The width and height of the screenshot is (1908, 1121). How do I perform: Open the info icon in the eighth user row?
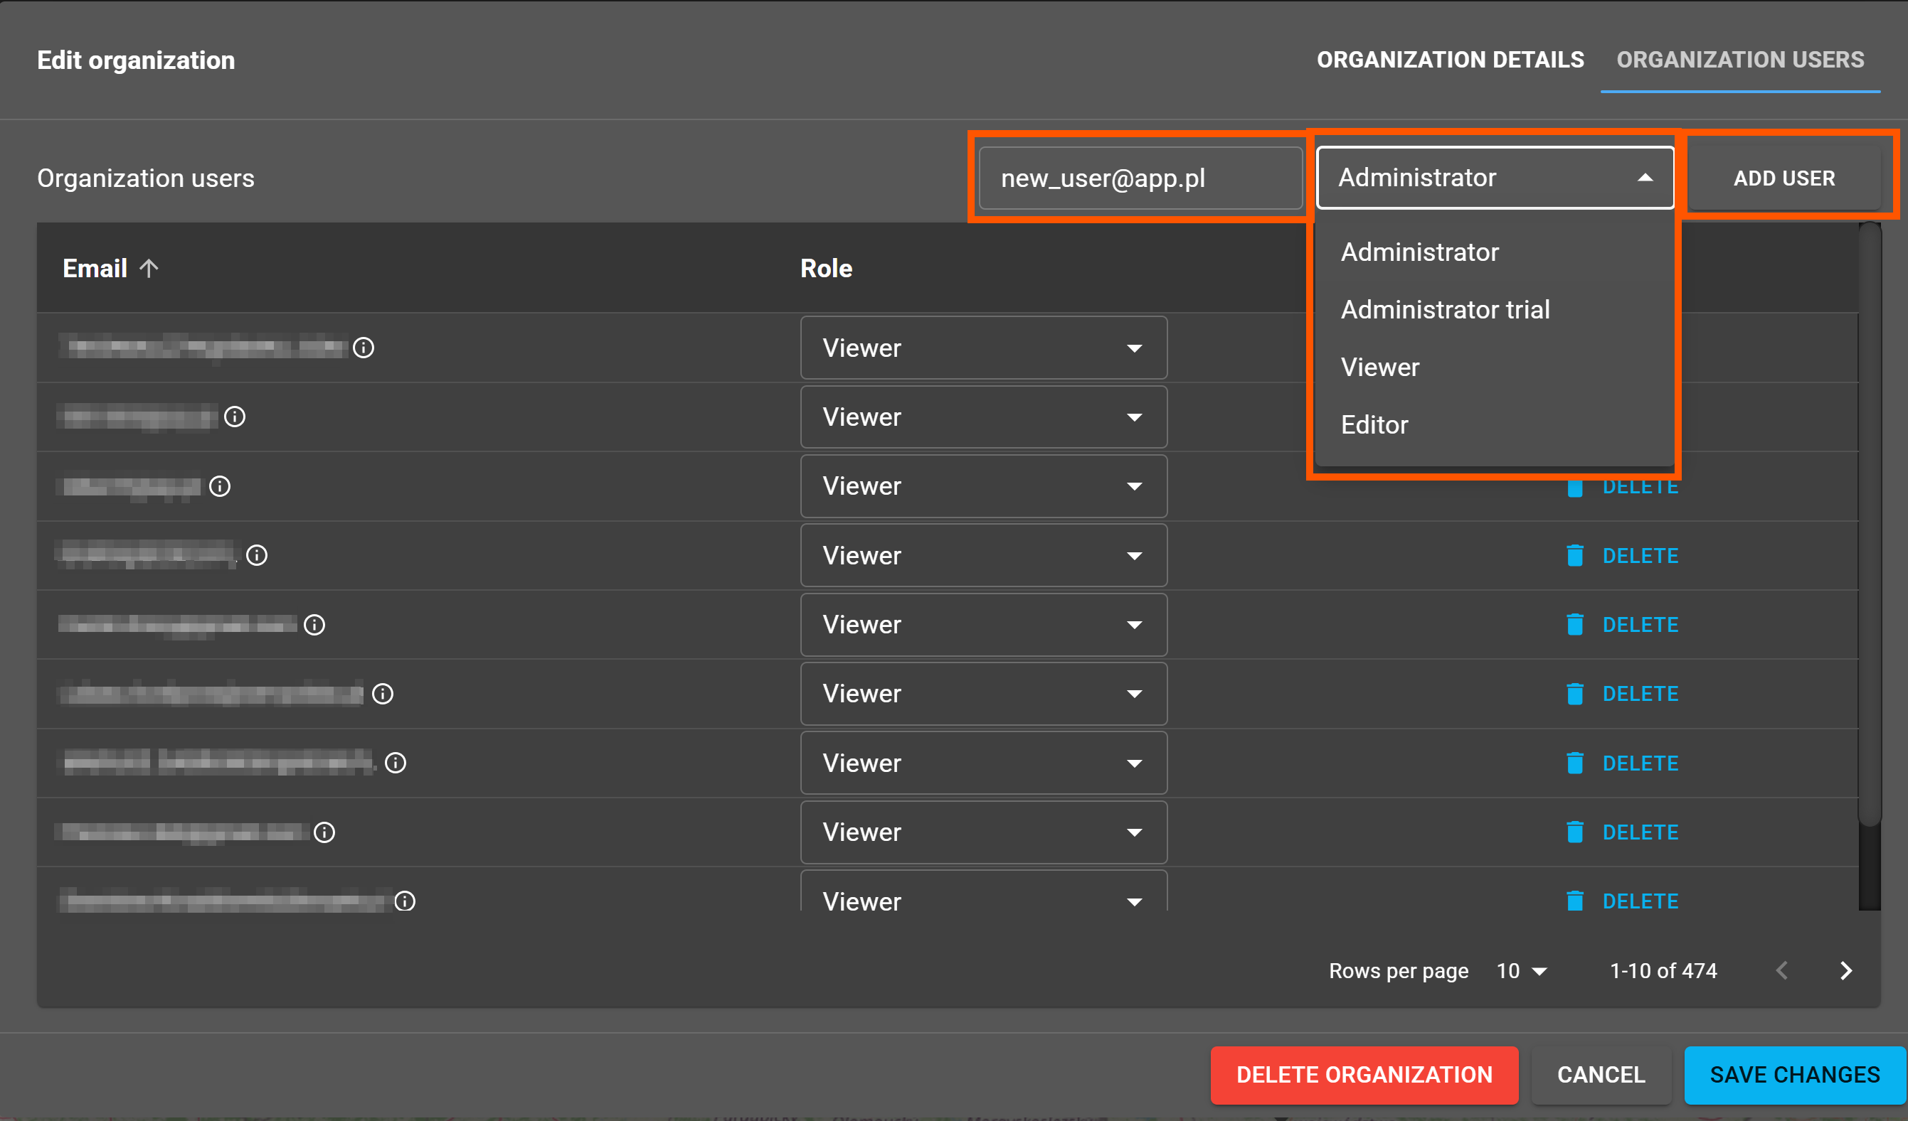[x=324, y=832]
